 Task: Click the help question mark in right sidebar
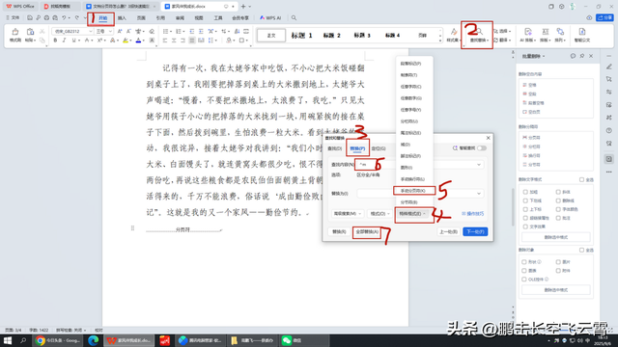click(x=609, y=131)
